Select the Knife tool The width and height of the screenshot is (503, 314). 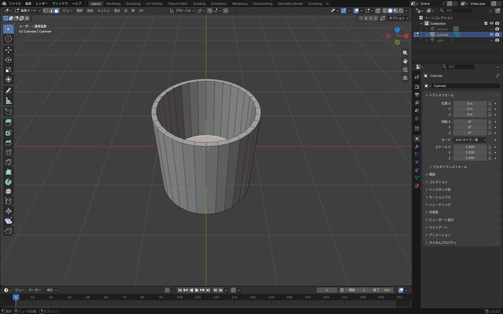(8, 162)
